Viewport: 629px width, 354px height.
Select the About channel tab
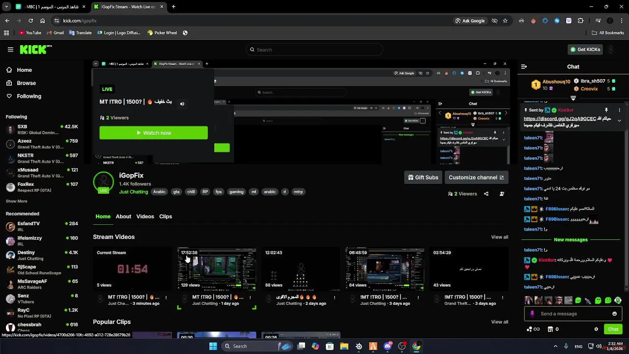123,216
